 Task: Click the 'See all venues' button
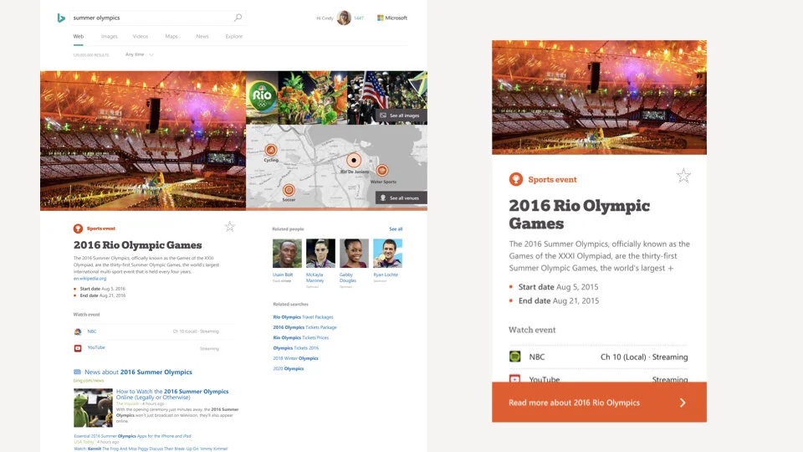coord(401,198)
